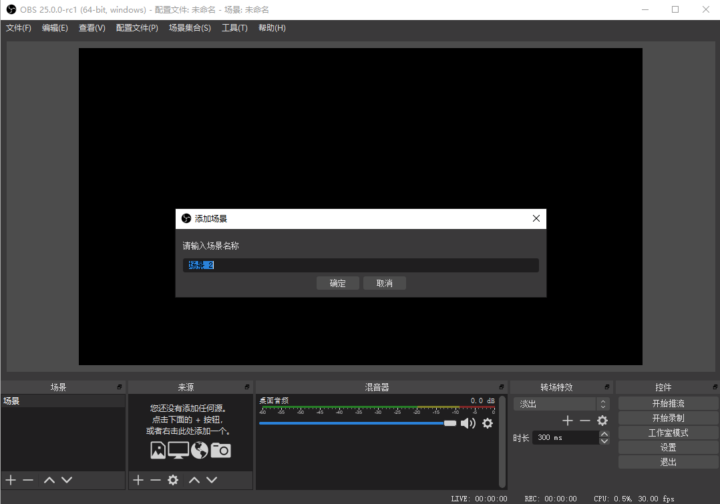Move the scene up with the arrow
The width and height of the screenshot is (720, 504).
pyautogui.click(x=49, y=480)
